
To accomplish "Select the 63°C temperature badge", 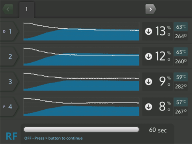I will (x=181, y=27).
